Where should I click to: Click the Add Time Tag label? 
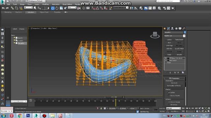click(144, 111)
